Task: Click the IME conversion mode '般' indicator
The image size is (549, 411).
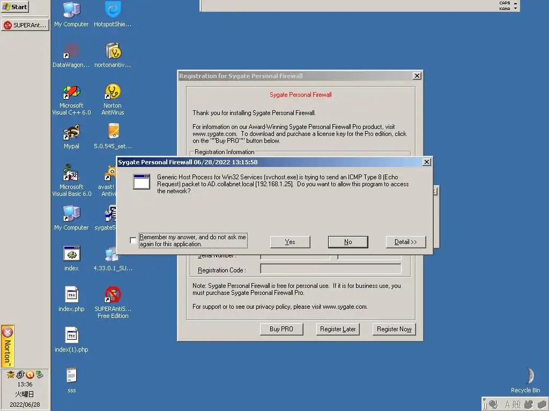Action: click(x=516, y=405)
